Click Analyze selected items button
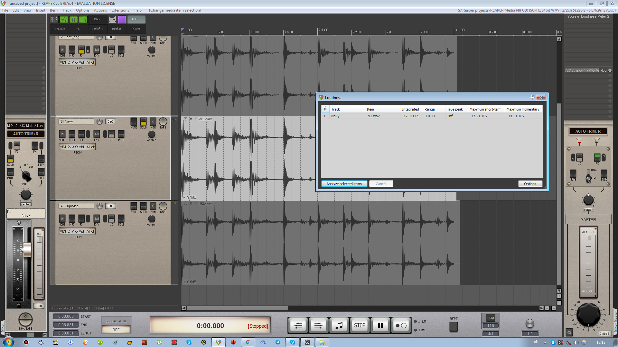The width and height of the screenshot is (618, 347). point(344,184)
